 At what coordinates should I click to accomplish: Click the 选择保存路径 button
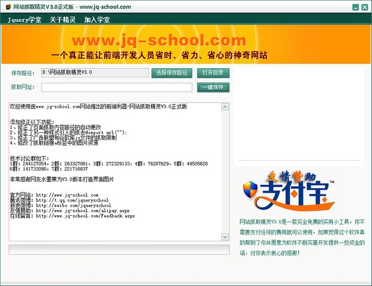click(x=172, y=73)
